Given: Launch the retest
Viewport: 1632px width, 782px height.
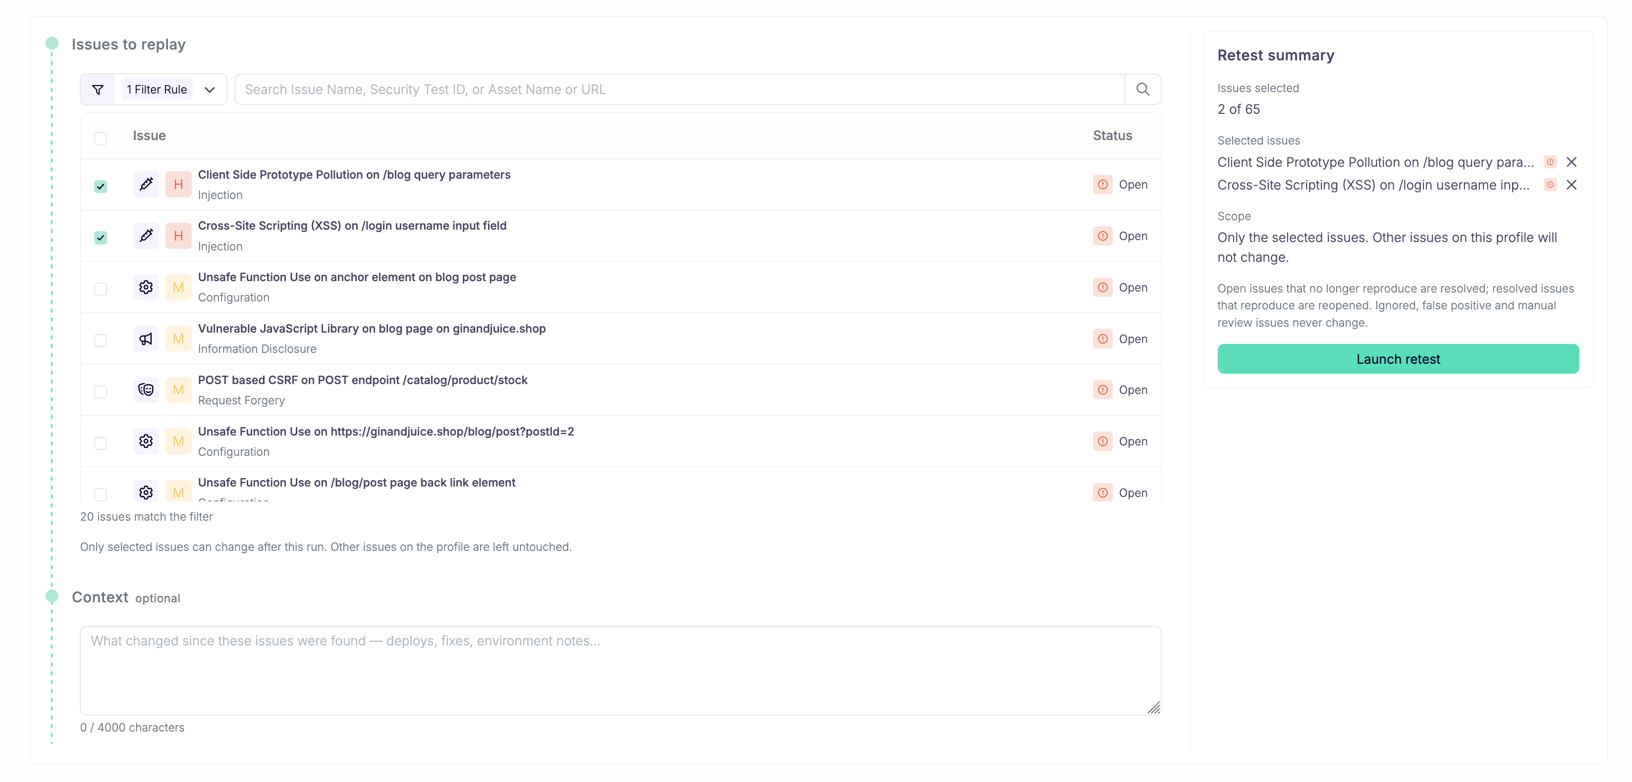Looking at the screenshot, I should pos(1398,359).
